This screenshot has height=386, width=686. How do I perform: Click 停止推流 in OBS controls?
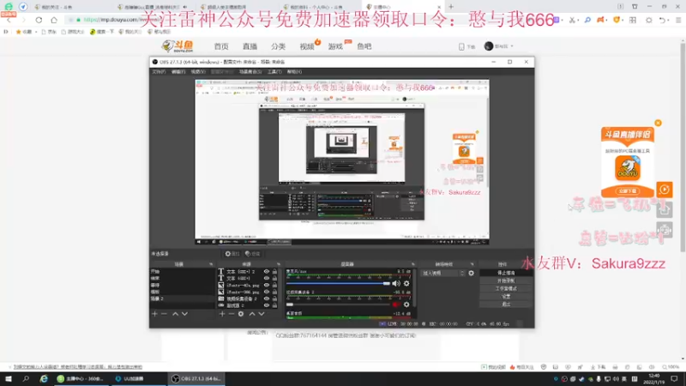point(506,273)
